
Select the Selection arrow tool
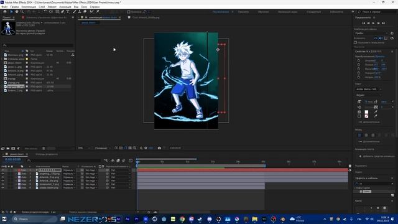point(11,12)
